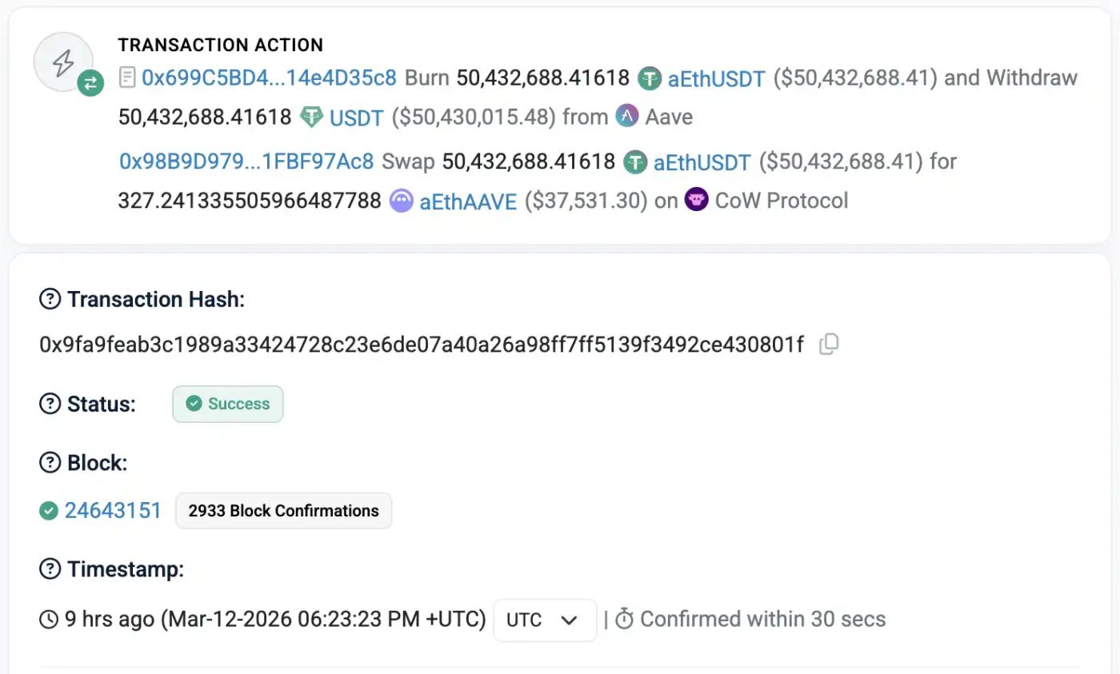Click the Block help question icon
The image size is (1120, 674).
(50, 462)
